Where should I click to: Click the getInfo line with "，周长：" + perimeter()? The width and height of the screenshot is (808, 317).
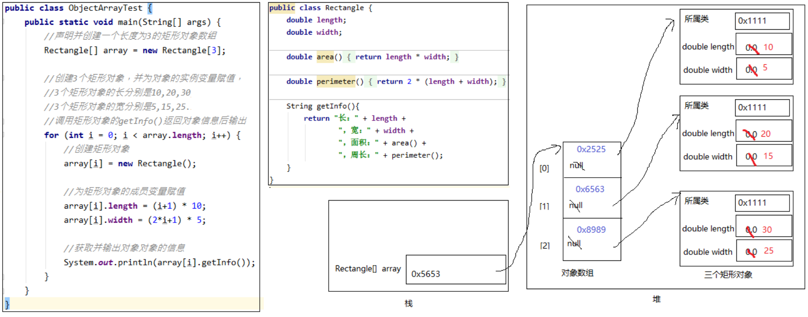(390, 155)
